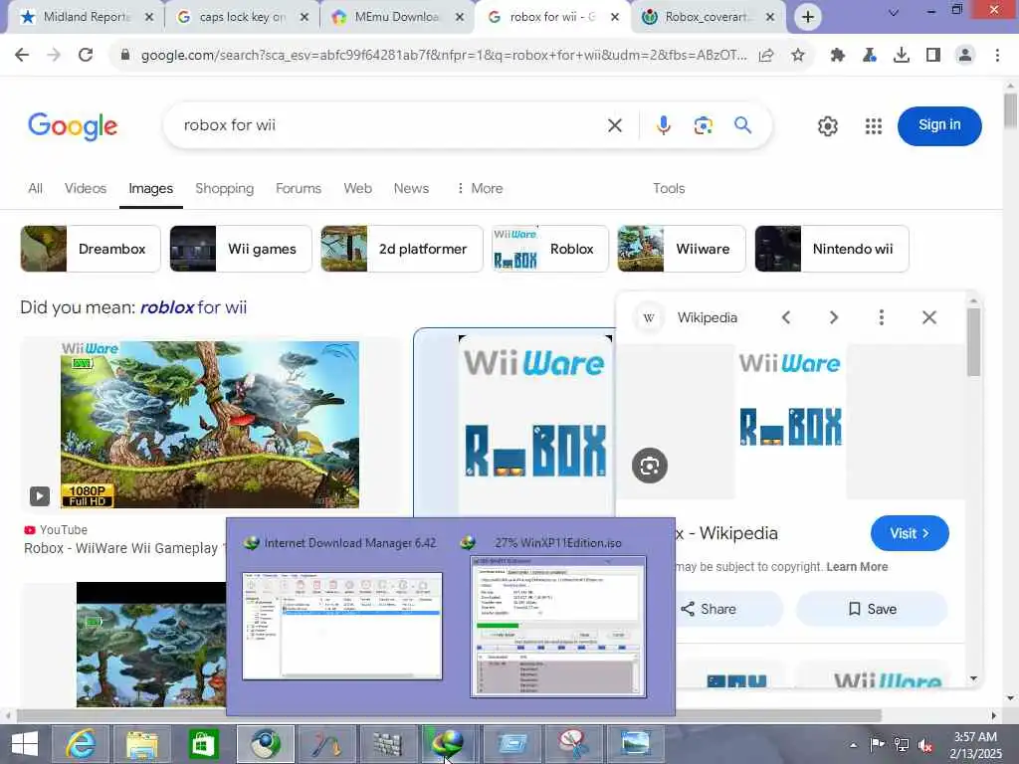
Task: Open Internet Explorer from the taskbar
Action: 80,744
